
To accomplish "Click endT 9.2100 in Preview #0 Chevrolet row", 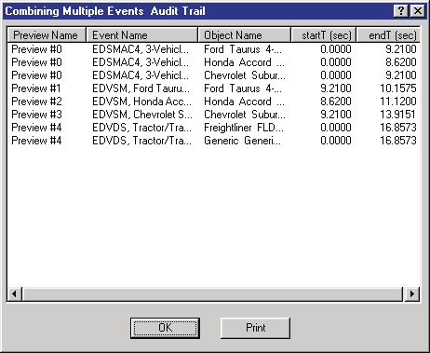I will pyautogui.click(x=401, y=75).
